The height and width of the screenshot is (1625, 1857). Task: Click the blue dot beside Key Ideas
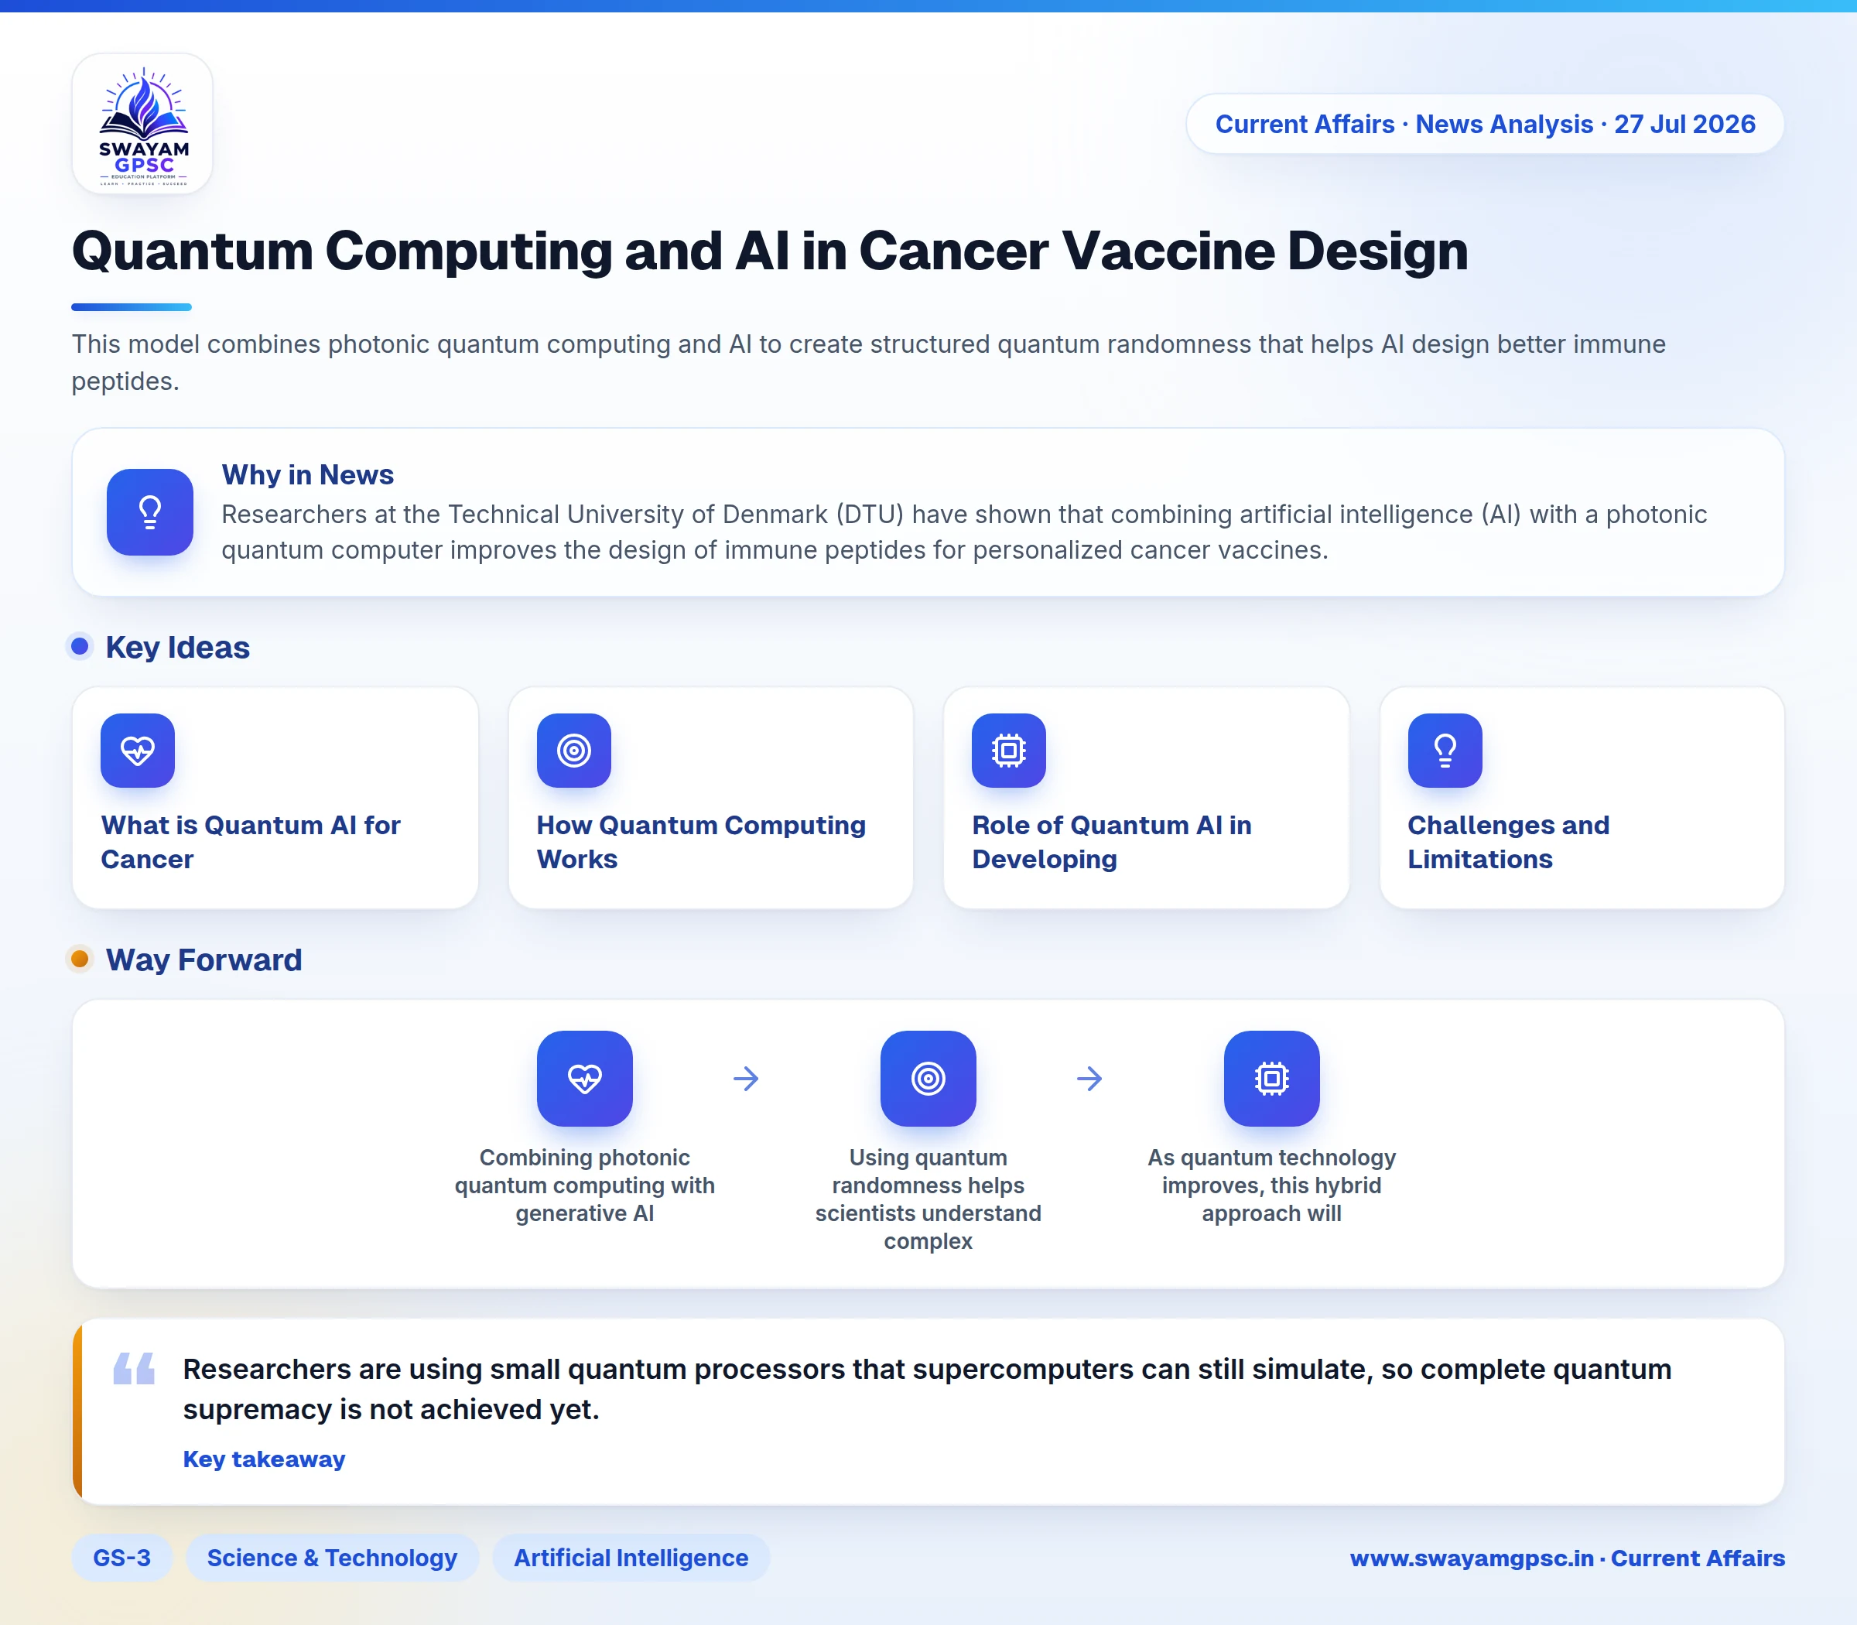pyautogui.click(x=80, y=647)
